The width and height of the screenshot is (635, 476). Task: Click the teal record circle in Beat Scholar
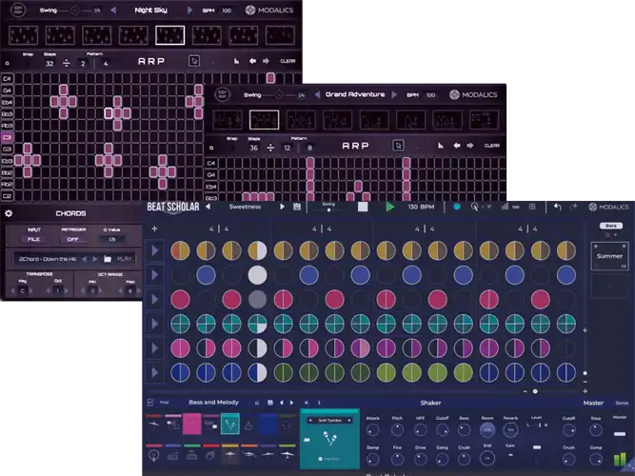tap(457, 207)
